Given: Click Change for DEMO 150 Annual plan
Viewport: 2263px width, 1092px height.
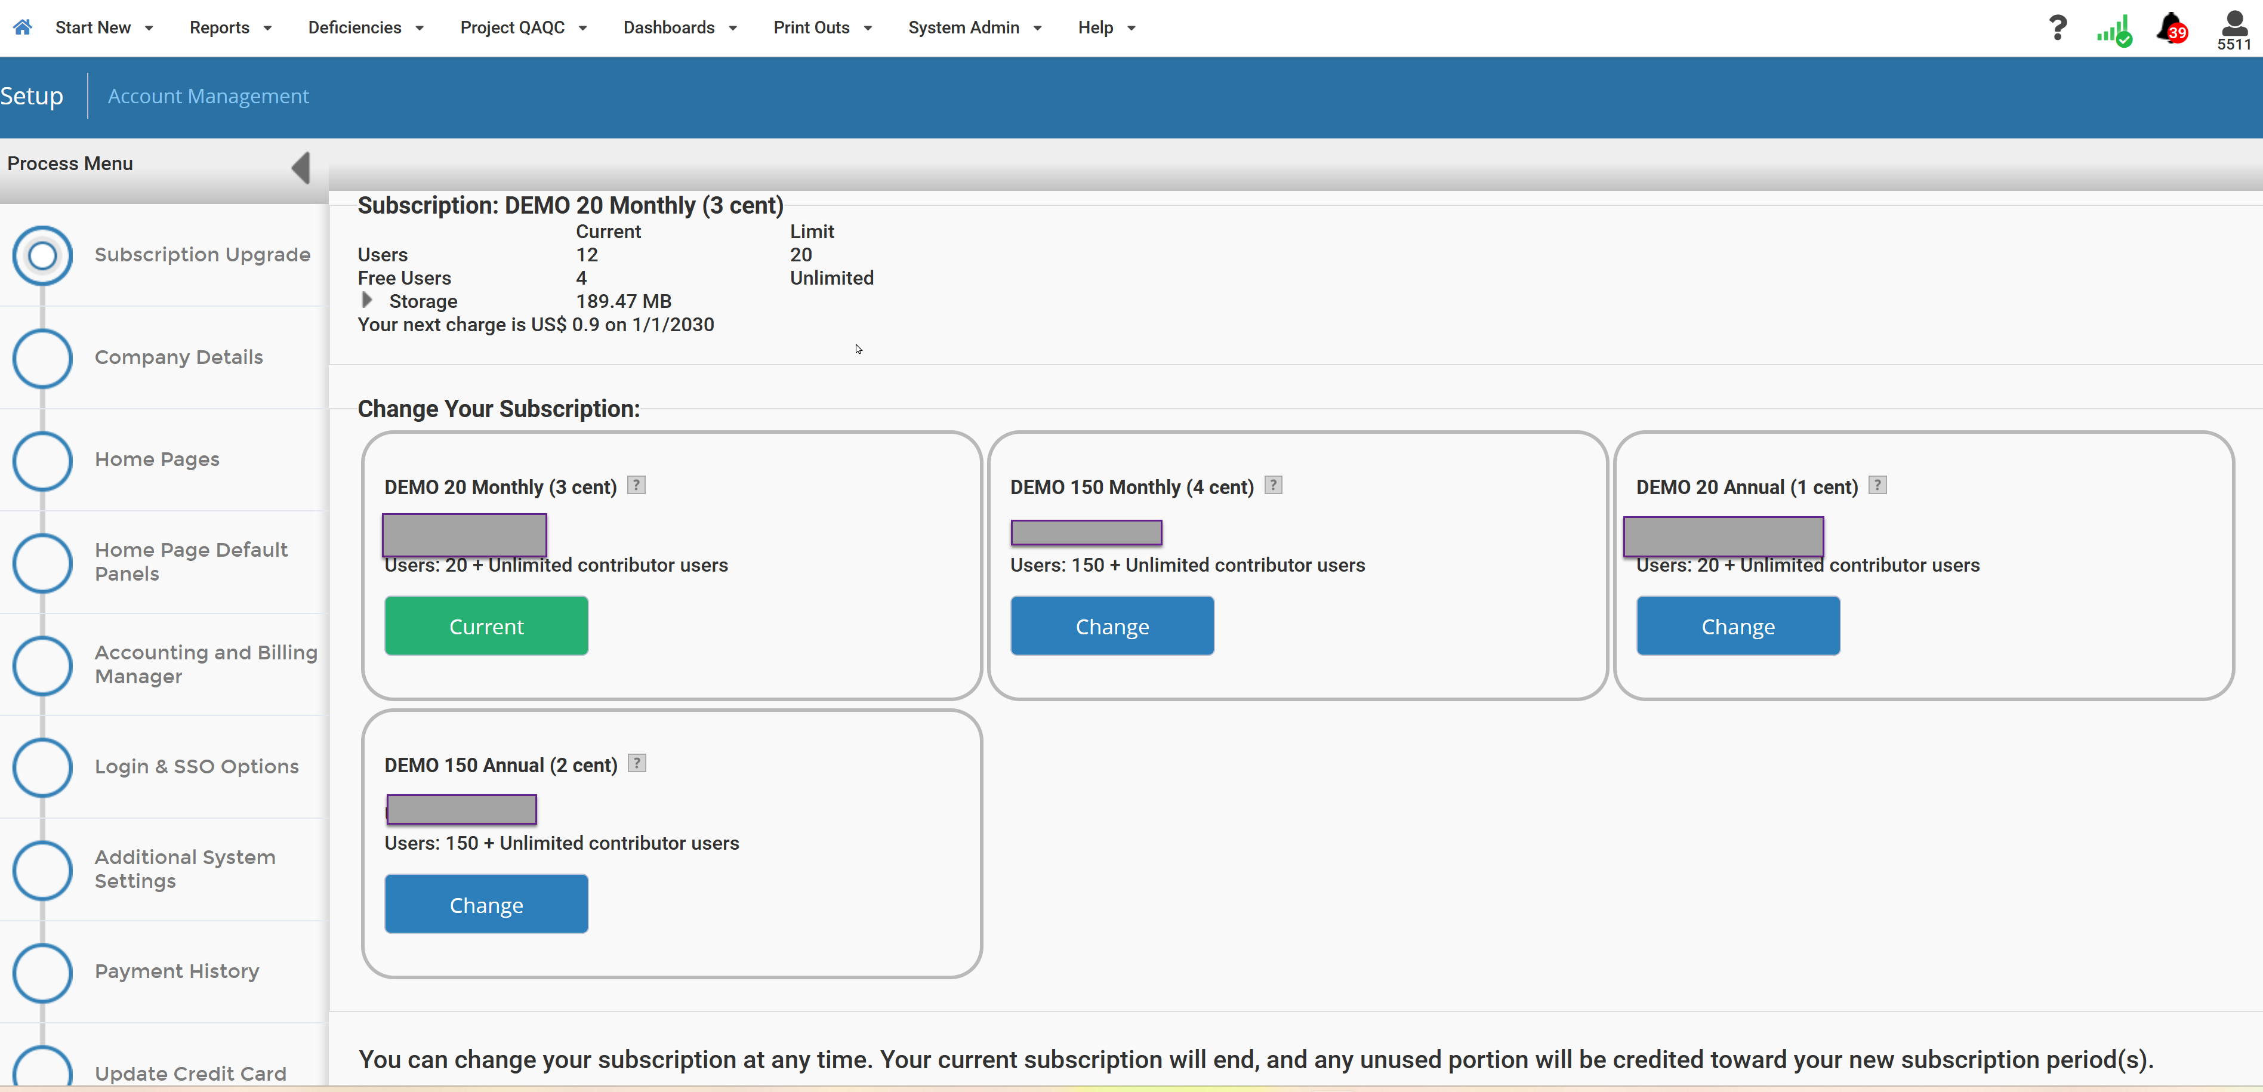Looking at the screenshot, I should tap(486, 904).
